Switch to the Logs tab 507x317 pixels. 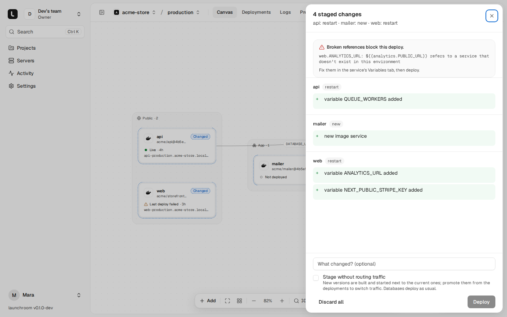tap(285, 12)
